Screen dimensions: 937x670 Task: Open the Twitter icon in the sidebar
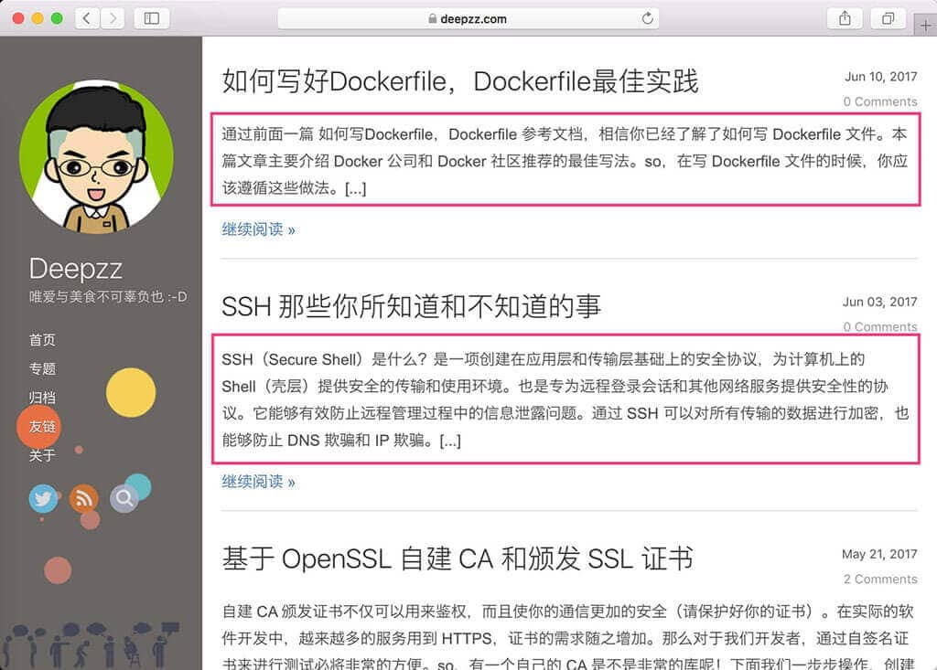click(x=43, y=498)
